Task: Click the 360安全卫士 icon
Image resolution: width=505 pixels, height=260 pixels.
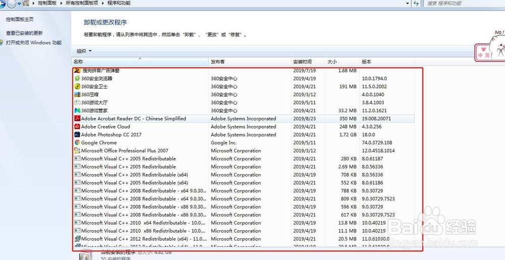Action: (x=77, y=86)
